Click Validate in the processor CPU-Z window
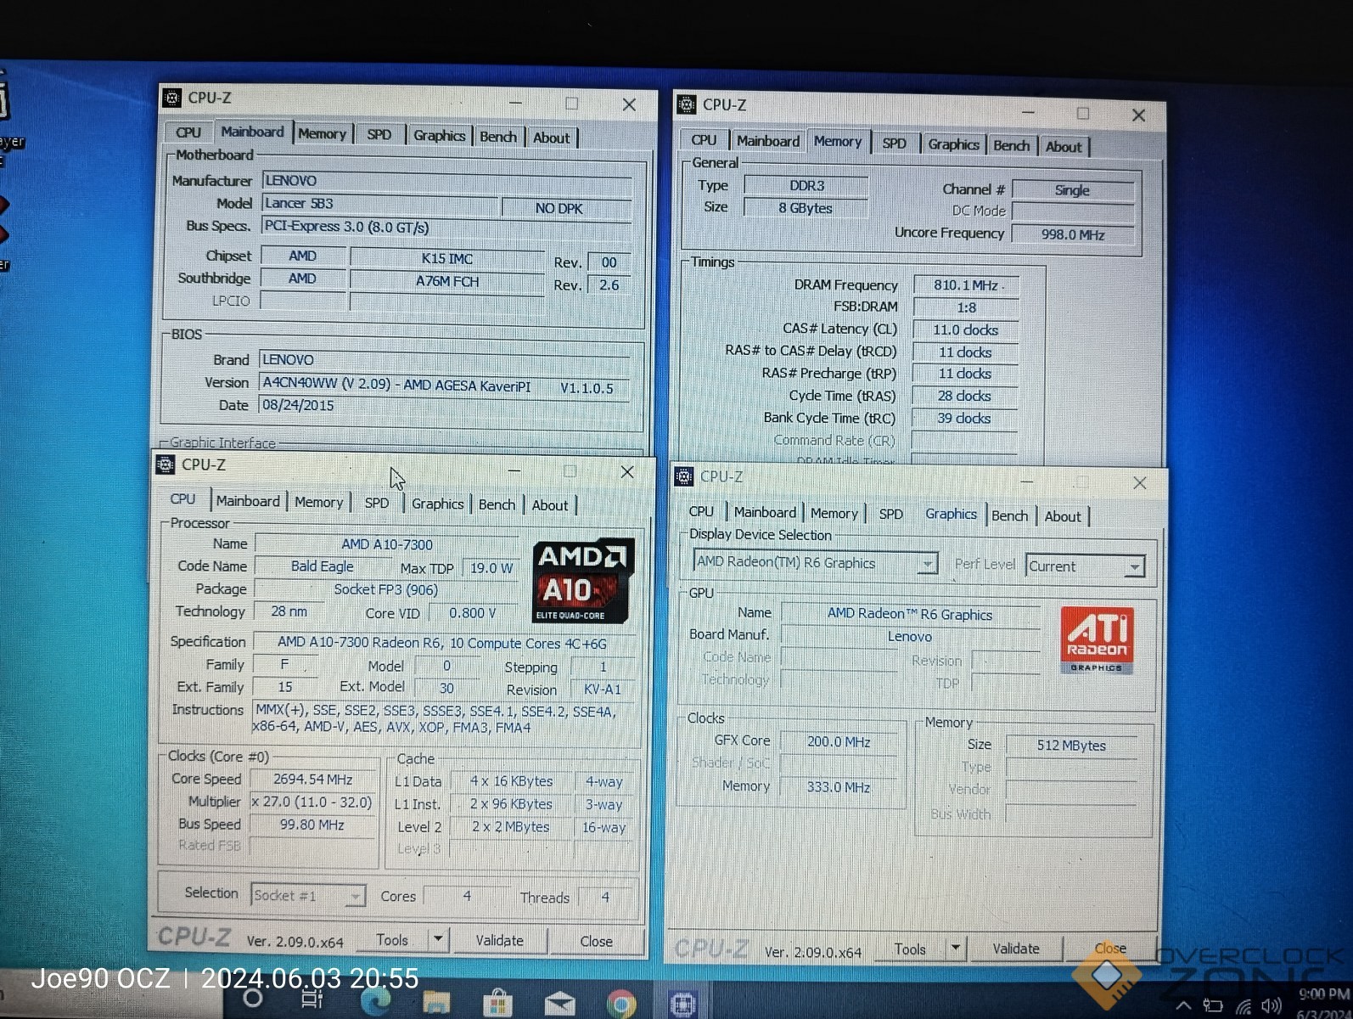The image size is (1353, 1019). click(499, 940)
